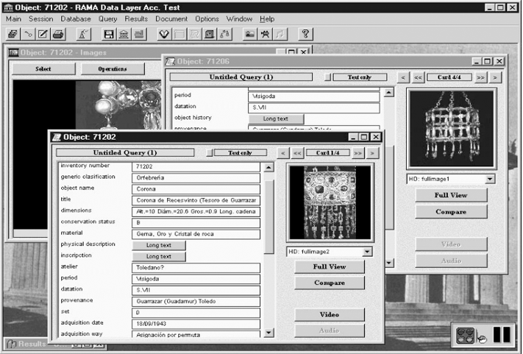The width and height of the screenshot is (523, 354).
Task: Go to next card with > in Object 71202
Action: pos(372,153)
